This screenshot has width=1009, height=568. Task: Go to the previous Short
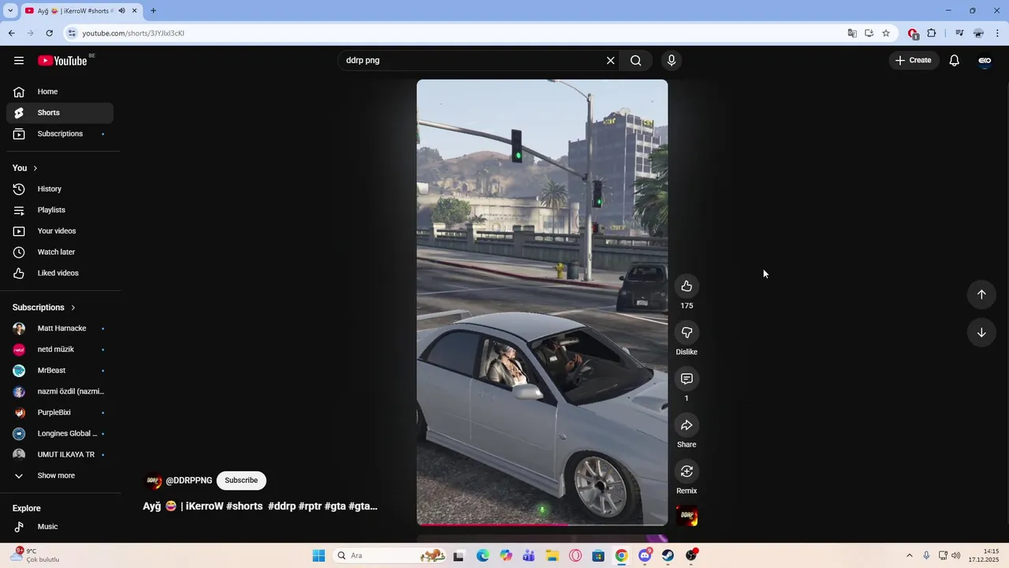click(x=981, y=294)
